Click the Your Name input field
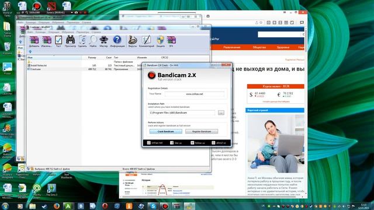374x210 pixels. [195, 94]
